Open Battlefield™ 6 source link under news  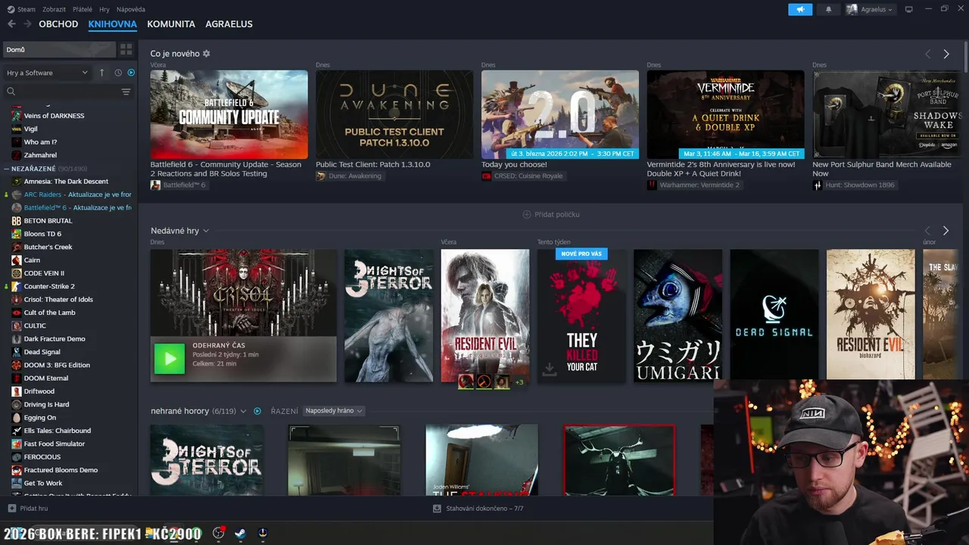click(178, 185)
